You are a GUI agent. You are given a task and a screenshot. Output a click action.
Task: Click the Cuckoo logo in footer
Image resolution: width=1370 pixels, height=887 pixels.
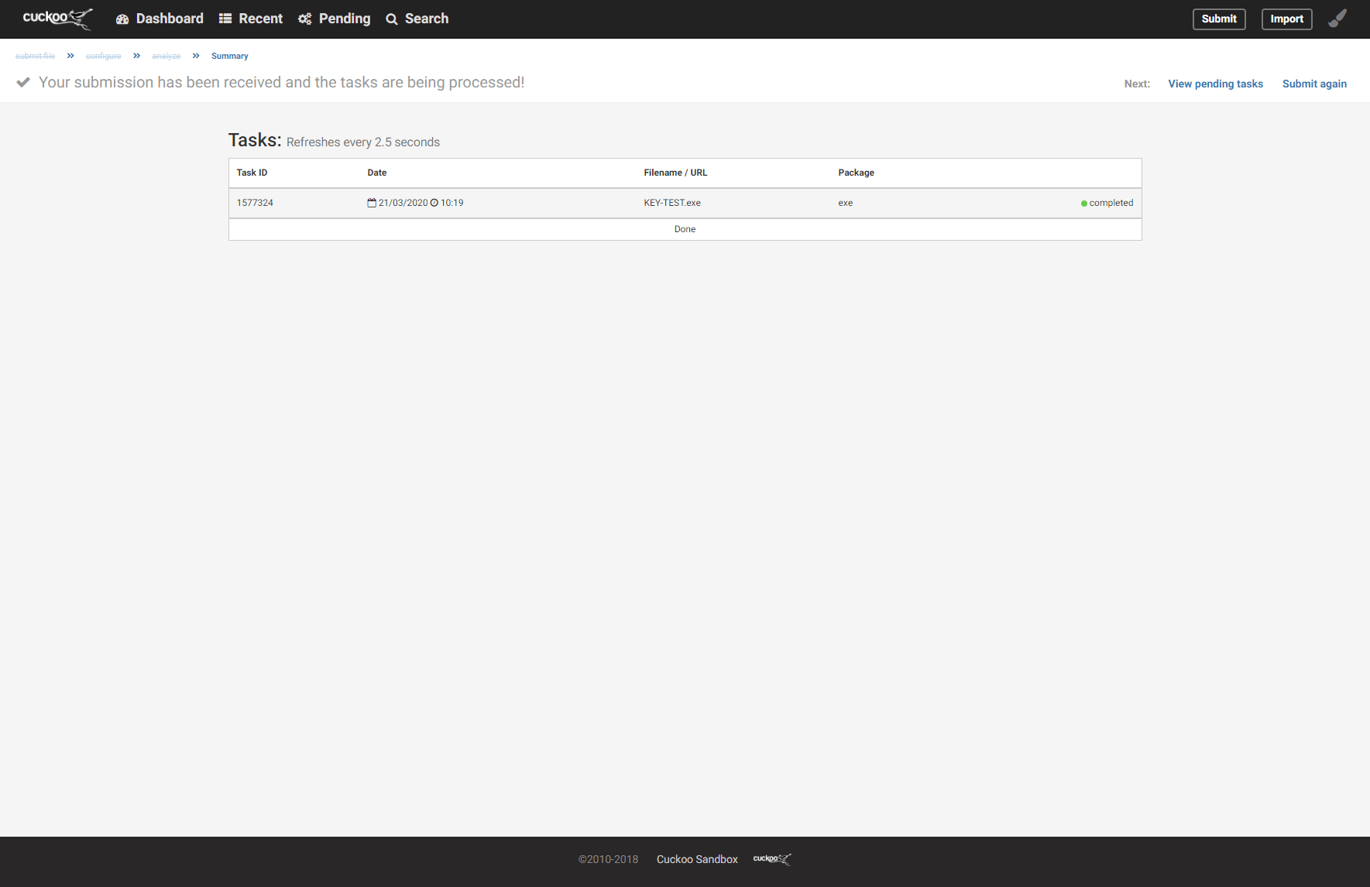[x=772, y=859]
